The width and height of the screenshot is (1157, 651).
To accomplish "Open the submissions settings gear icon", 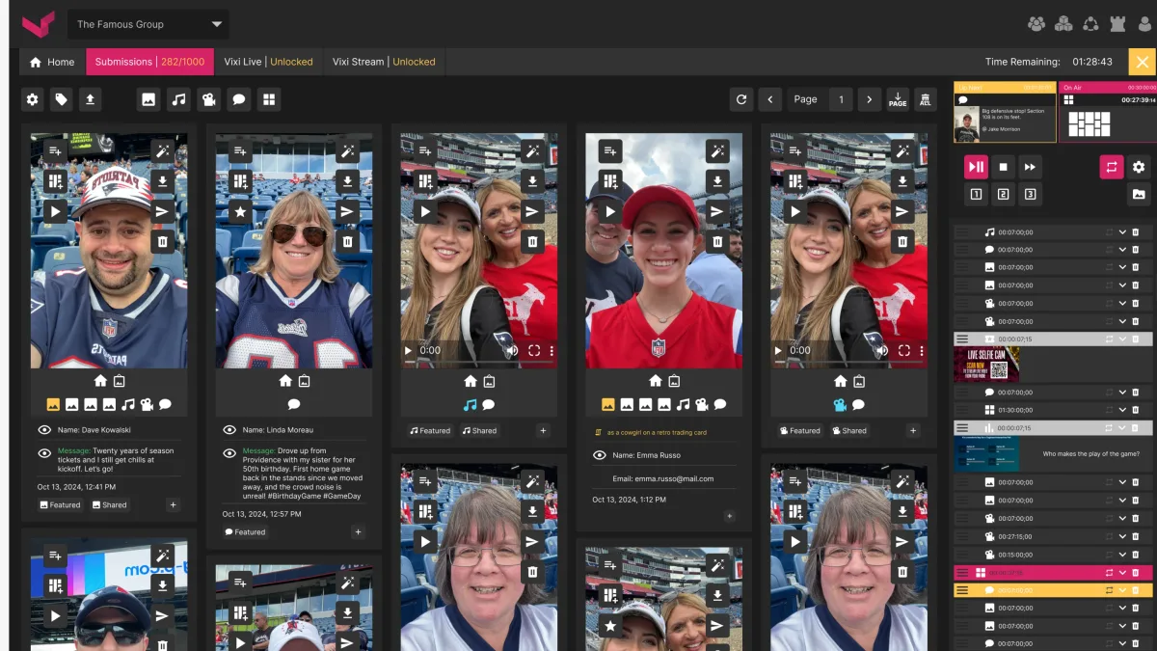I will (33, 98).
